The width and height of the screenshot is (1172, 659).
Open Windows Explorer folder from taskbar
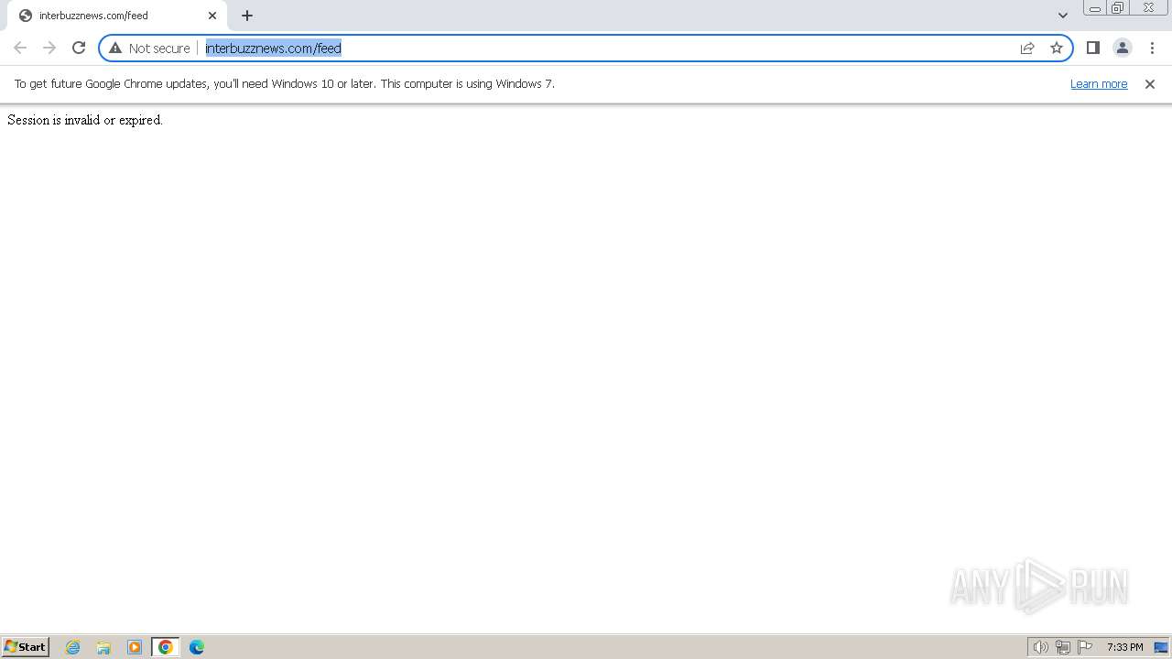click(103, 647)
